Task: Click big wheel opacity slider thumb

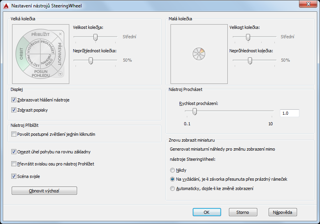Action: pos(91,60)
